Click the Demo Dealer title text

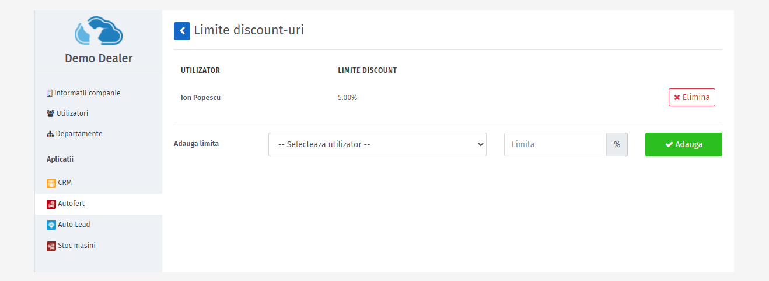(x=99, y=58)
